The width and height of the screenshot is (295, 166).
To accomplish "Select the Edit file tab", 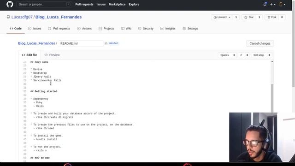I will (x=29, y=55).
